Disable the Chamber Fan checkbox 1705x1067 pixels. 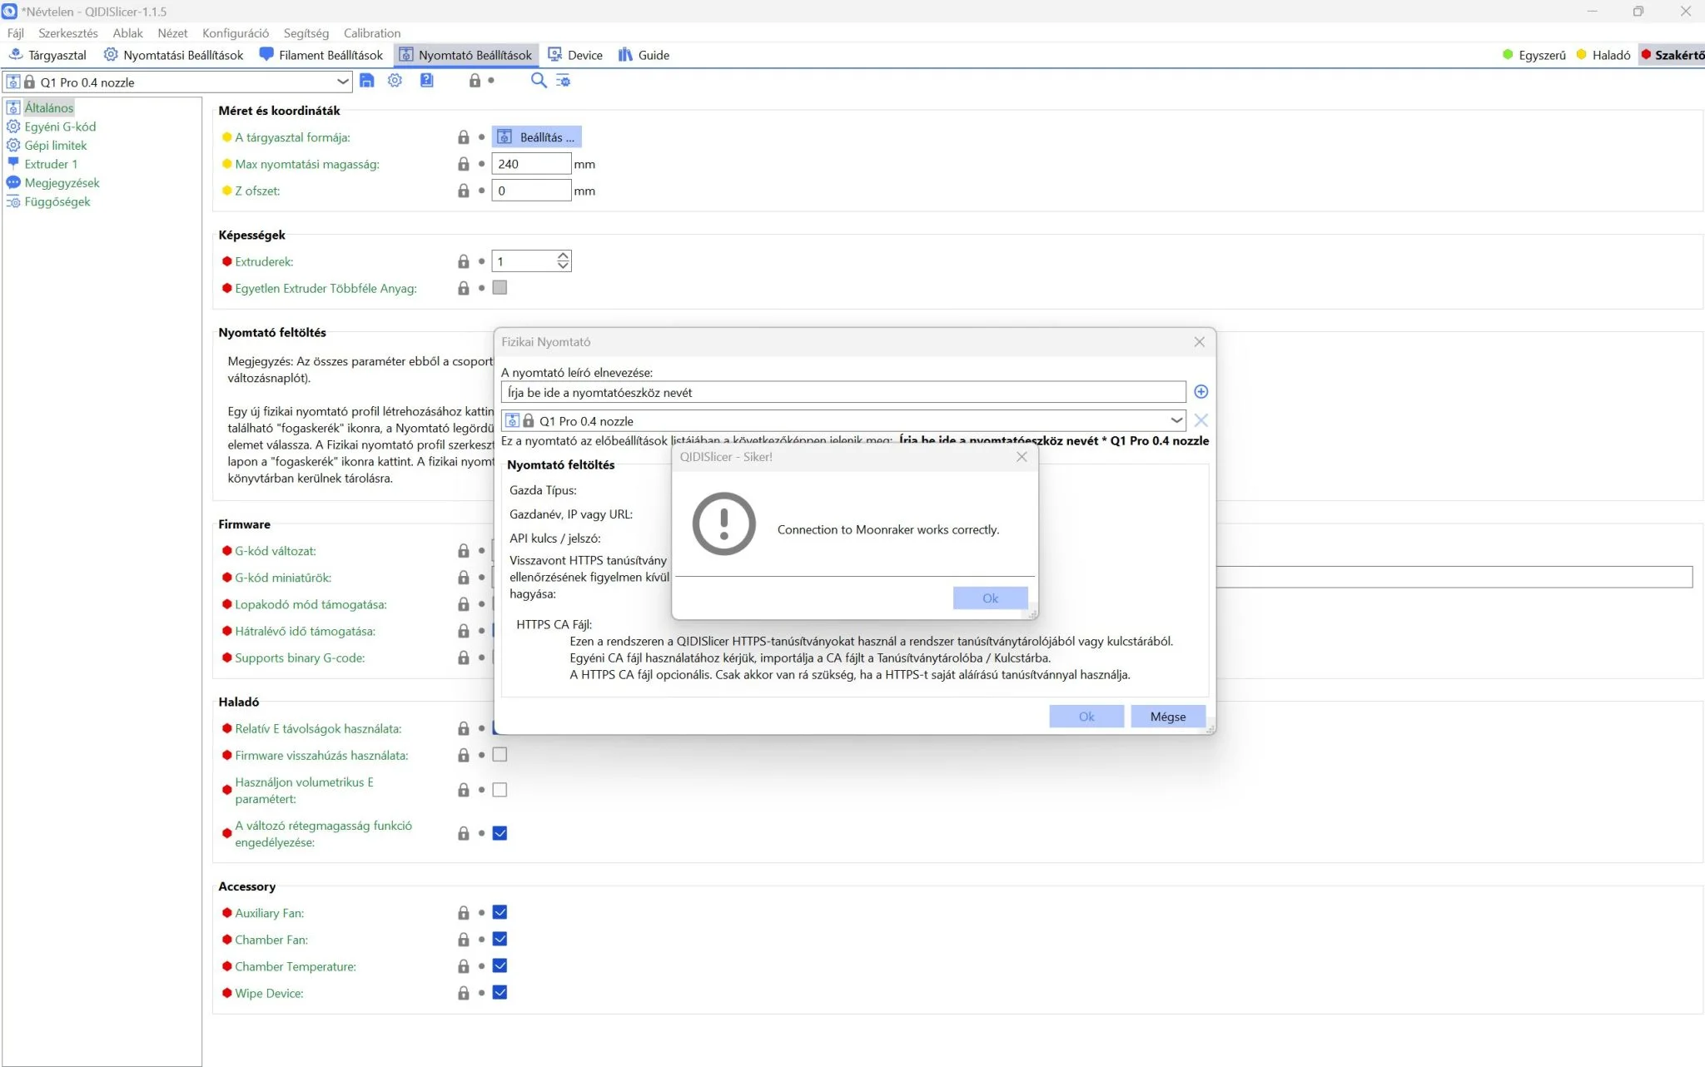[x=500, y=939]
